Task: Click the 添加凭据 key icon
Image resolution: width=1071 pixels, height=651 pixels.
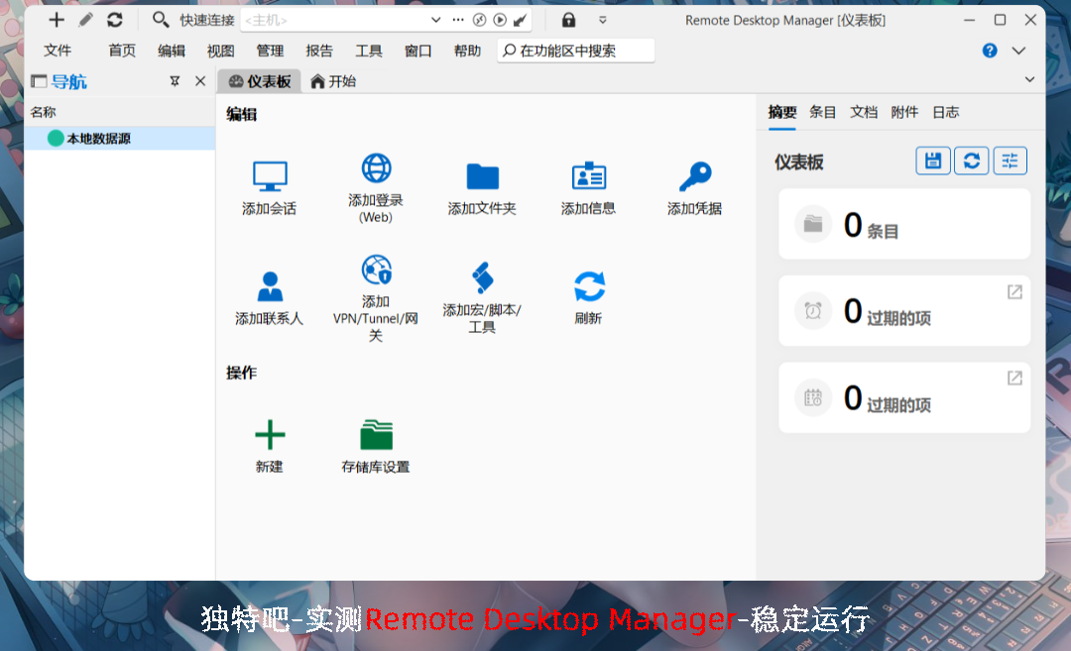Action: 694,176
